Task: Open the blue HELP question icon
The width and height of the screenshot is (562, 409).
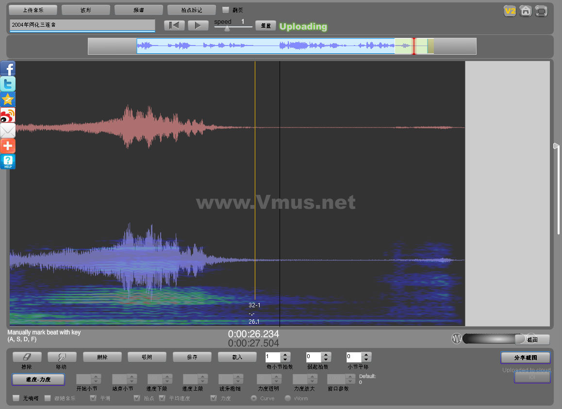Action: [8, 161]
